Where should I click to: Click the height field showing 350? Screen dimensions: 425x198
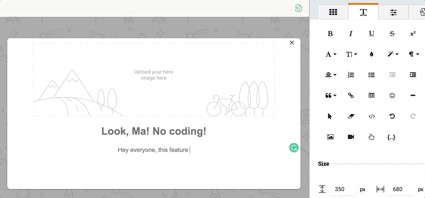pos(343,189)
